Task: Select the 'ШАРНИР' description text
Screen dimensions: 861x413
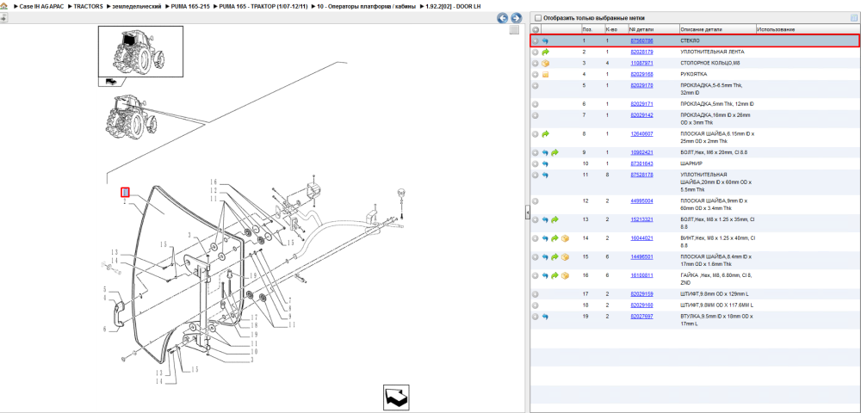Action: (x=691, y=163)
